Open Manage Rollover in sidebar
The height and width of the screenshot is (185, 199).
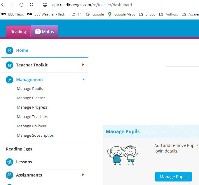32,126
